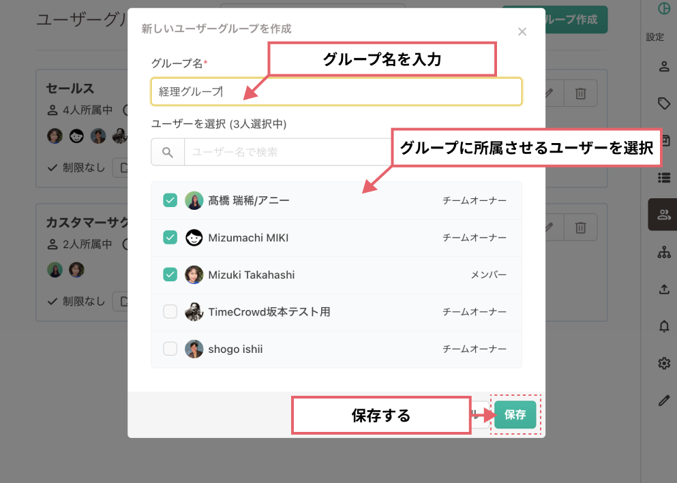Open the organization hierarchy icon
This screenshot has width=677, height=483.
tap(664, 252)
